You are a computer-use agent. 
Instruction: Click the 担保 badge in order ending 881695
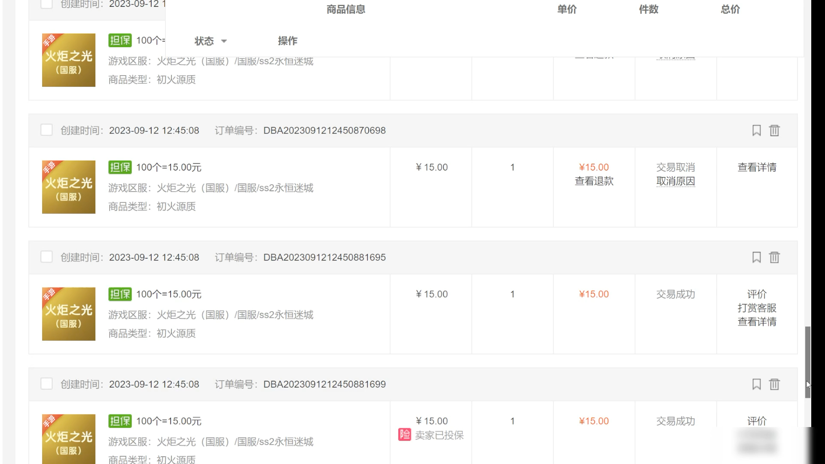(x=120, y=294)
